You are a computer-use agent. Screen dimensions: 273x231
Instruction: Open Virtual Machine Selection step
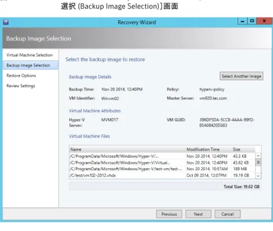click(29, 55)
